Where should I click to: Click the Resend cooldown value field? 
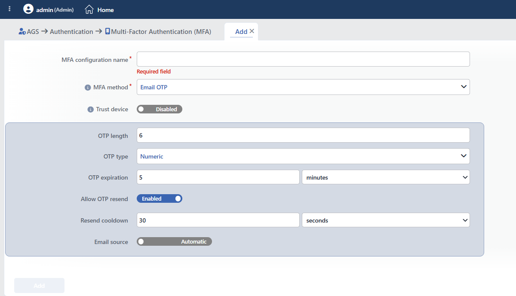[218, 220]
